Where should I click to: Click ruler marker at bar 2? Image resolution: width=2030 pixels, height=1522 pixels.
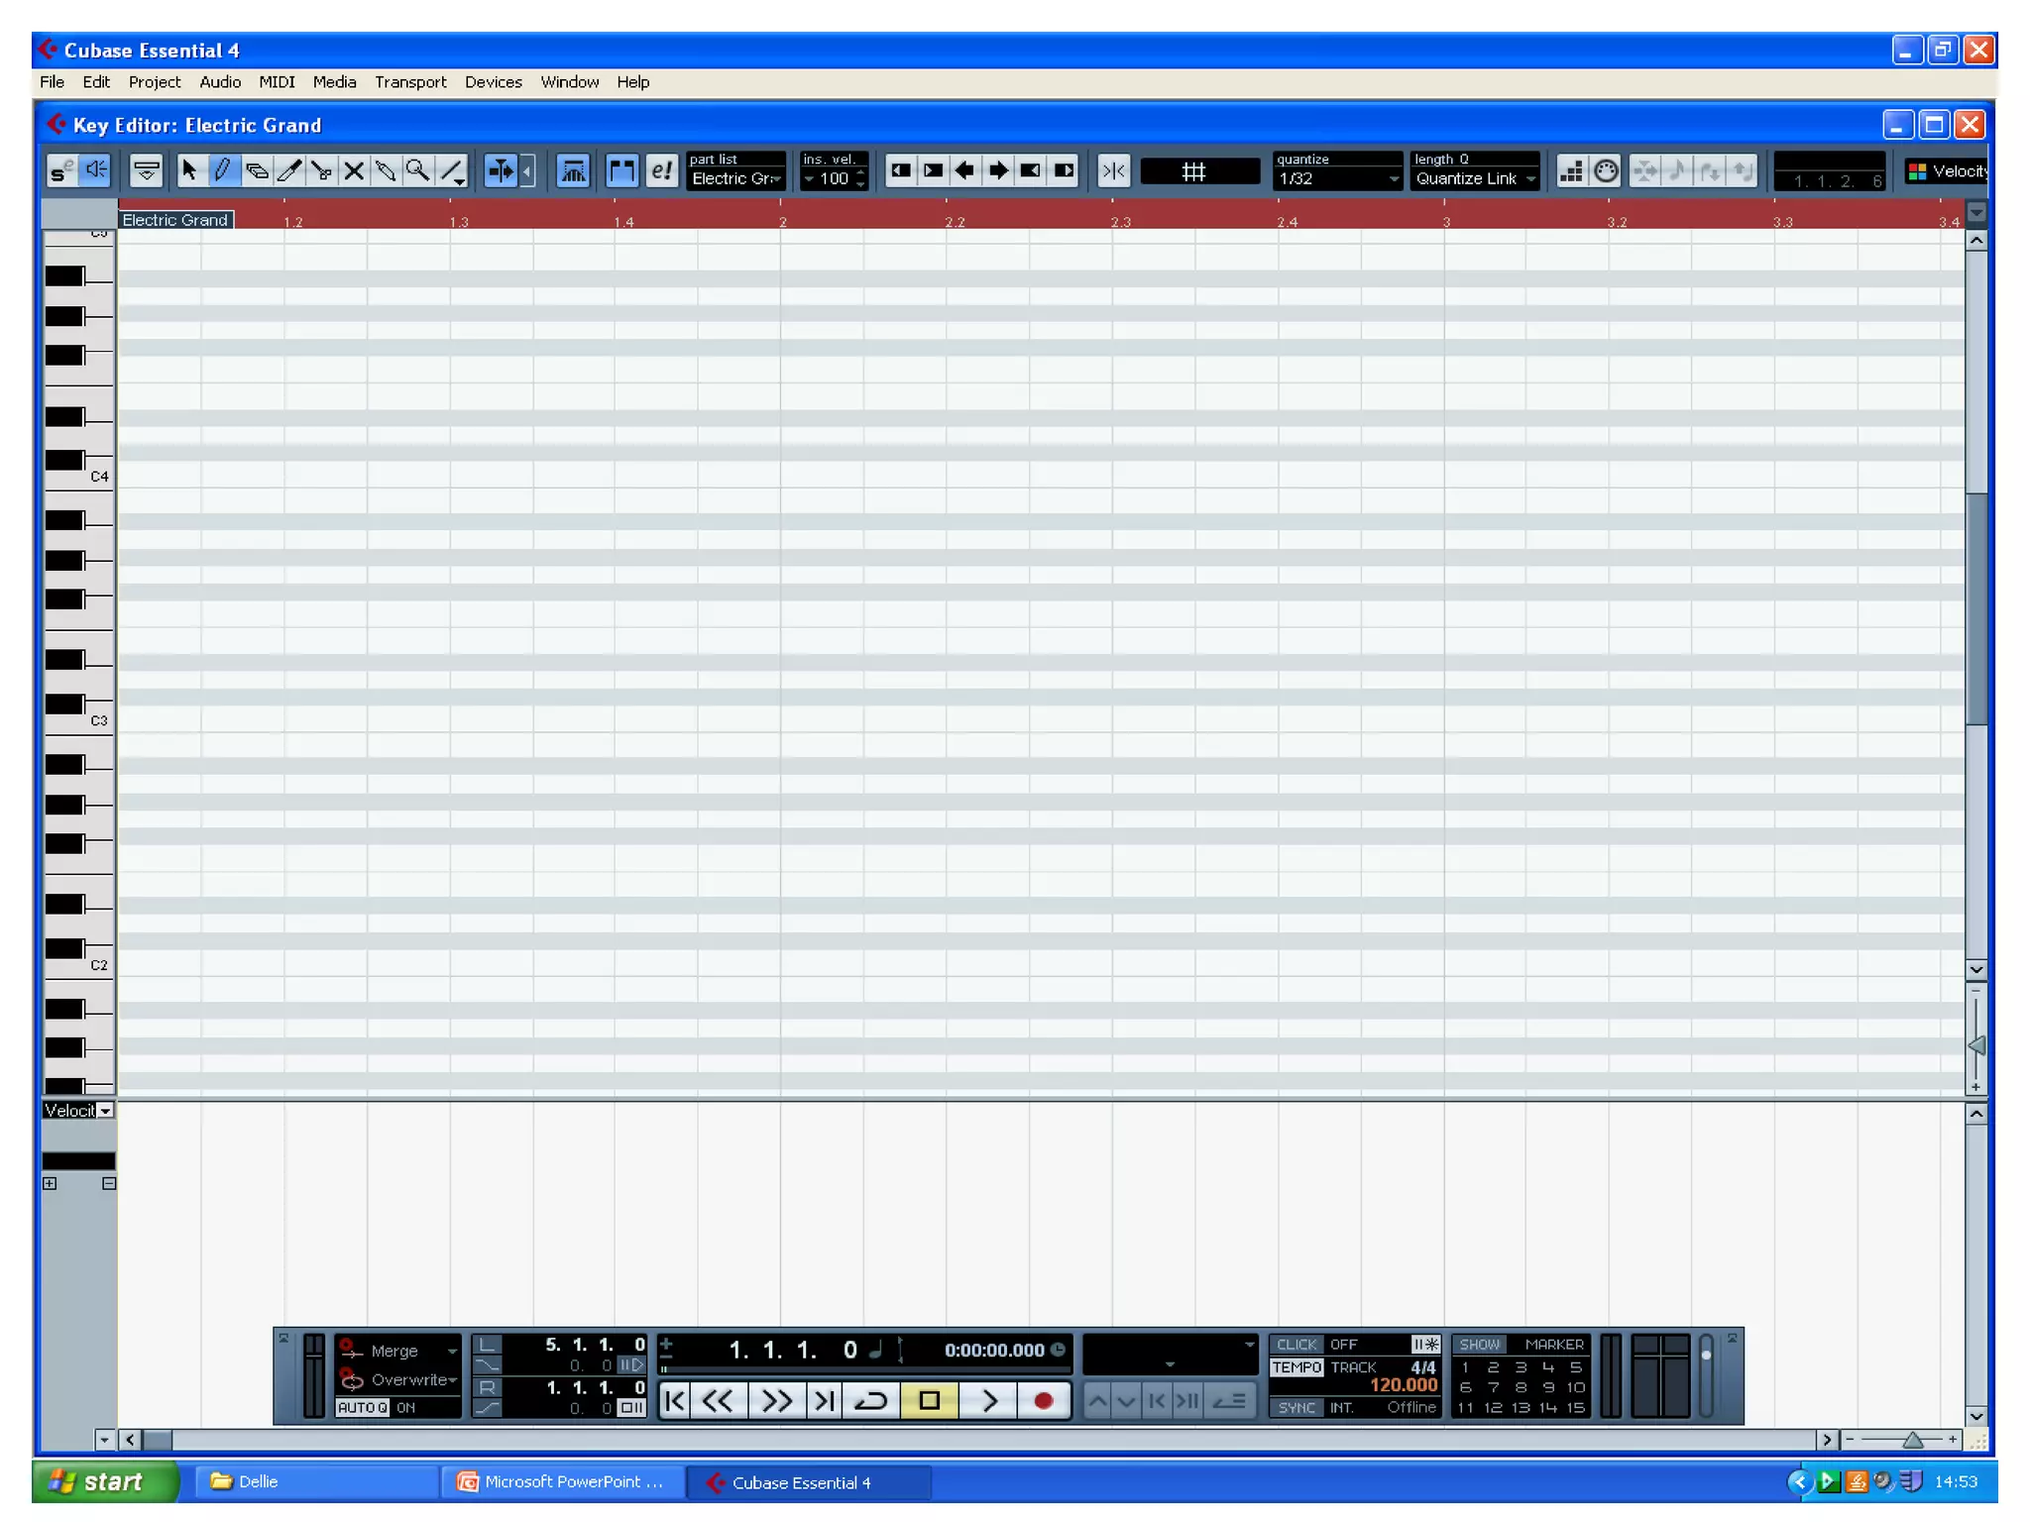tap(781, 221)
